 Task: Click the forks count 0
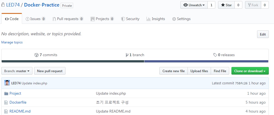point(265,5)
